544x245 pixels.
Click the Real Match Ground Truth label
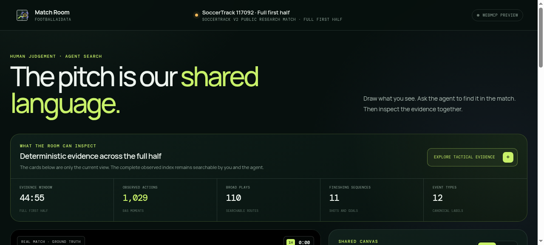pos(51,241)
